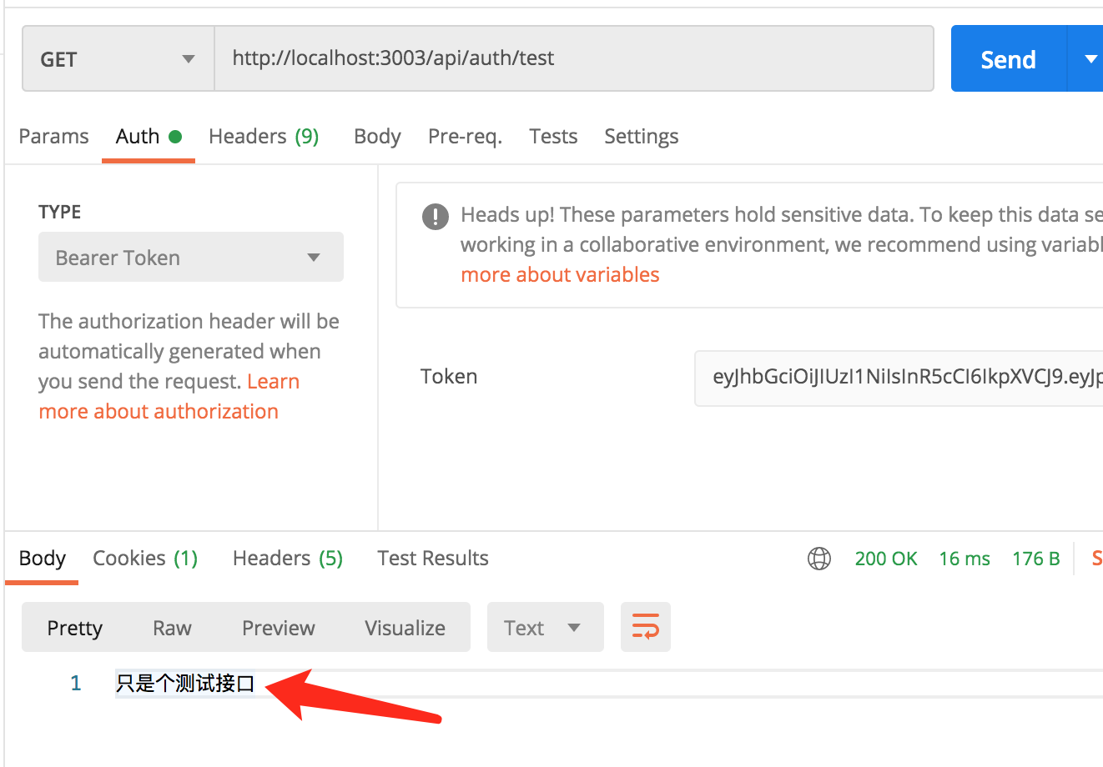Open the response Headers (5) tab

(x=288, y=558)
